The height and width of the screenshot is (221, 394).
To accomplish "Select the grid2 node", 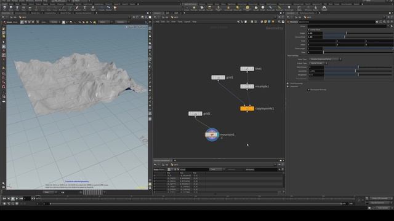I will 195,114.
